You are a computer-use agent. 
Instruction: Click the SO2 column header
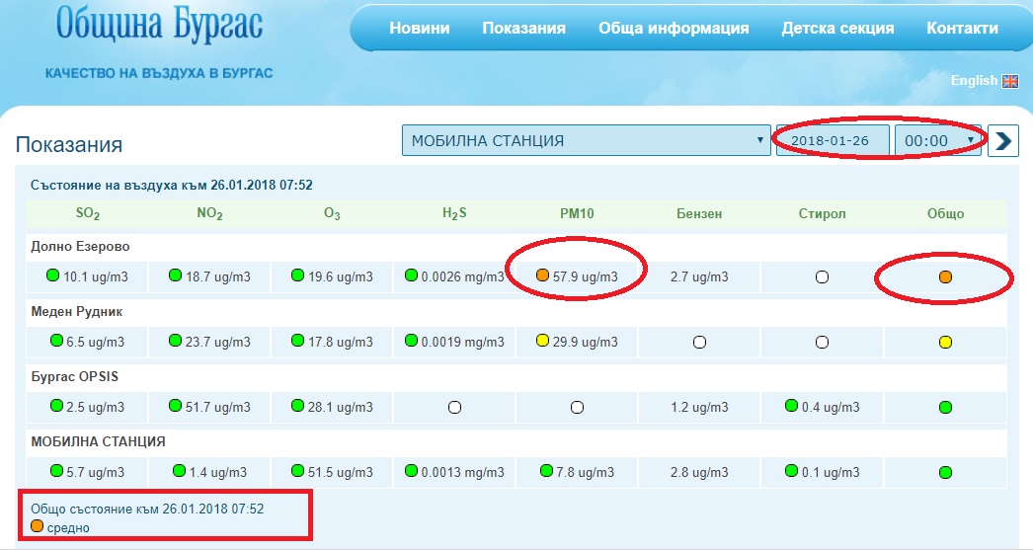coord(88,213)
